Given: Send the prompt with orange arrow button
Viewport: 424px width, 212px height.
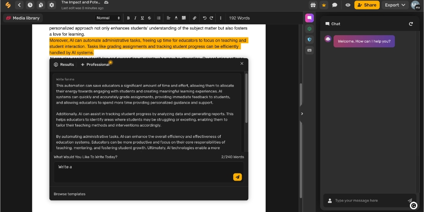Looking at the screenshot, I should click(237, 177).
